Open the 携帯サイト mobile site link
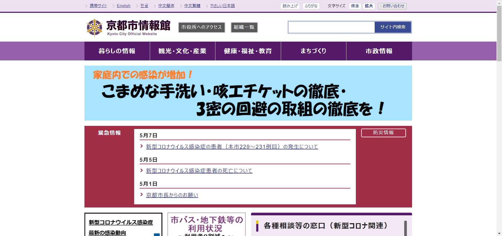The height and width of the screenshot is (236, 502). click(98, 6)
